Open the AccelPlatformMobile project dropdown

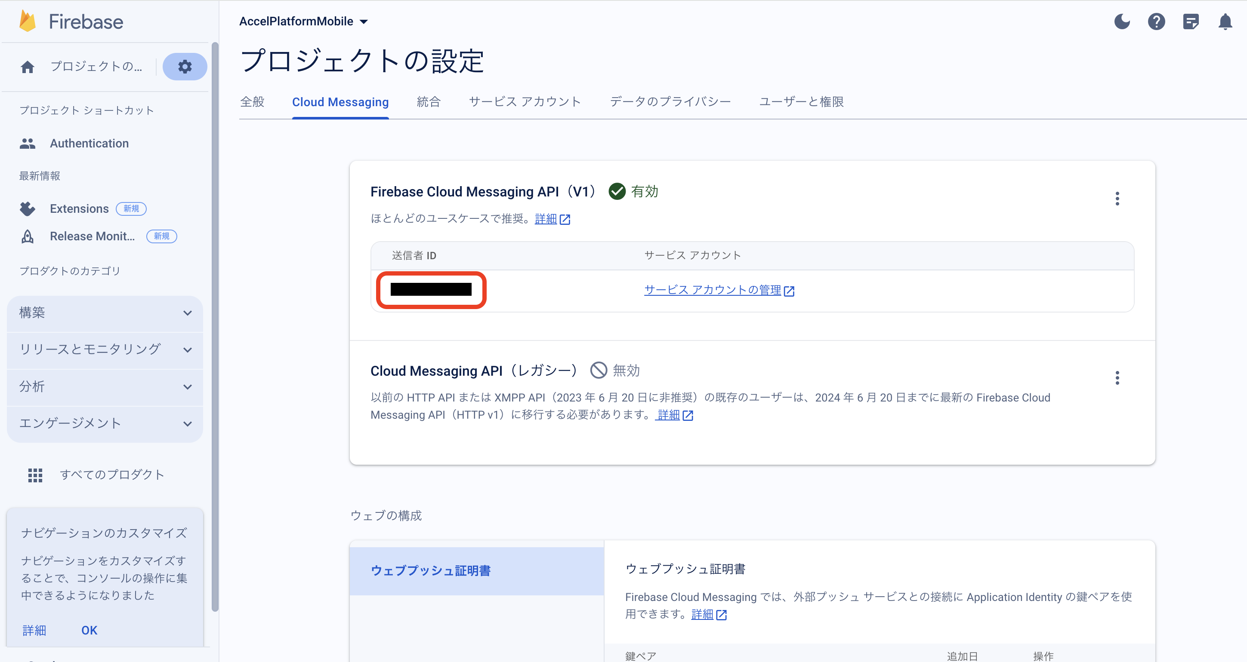click(x=303, y=21)
